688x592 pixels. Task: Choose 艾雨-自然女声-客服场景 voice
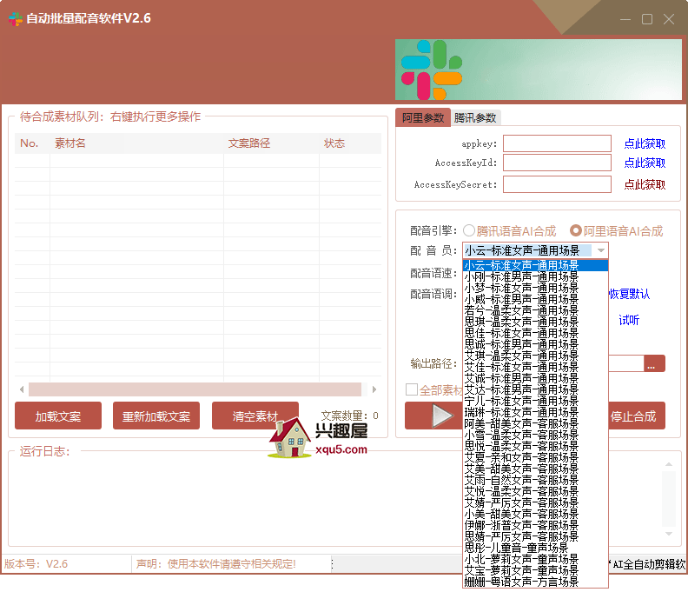[x=536, y=480]
